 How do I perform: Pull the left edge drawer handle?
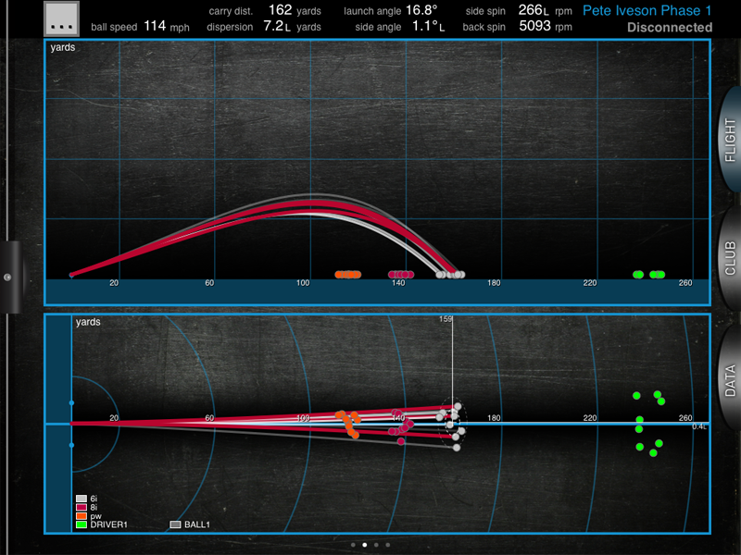[7, 277]
